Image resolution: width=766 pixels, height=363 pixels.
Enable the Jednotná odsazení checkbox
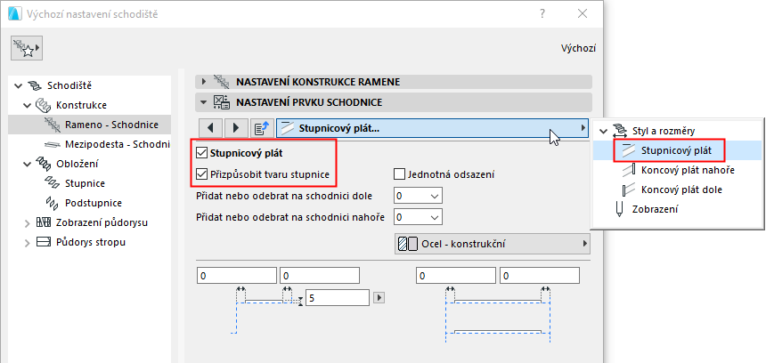[399, 173]
